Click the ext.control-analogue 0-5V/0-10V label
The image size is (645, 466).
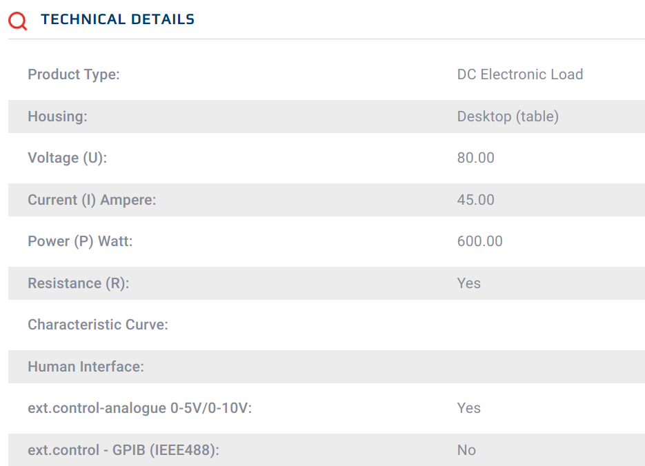coord(140,408)
